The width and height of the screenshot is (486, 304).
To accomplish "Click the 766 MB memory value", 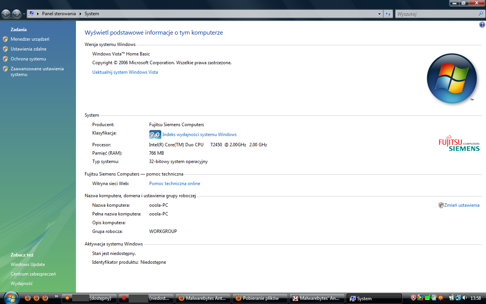I will click(156, 153).
